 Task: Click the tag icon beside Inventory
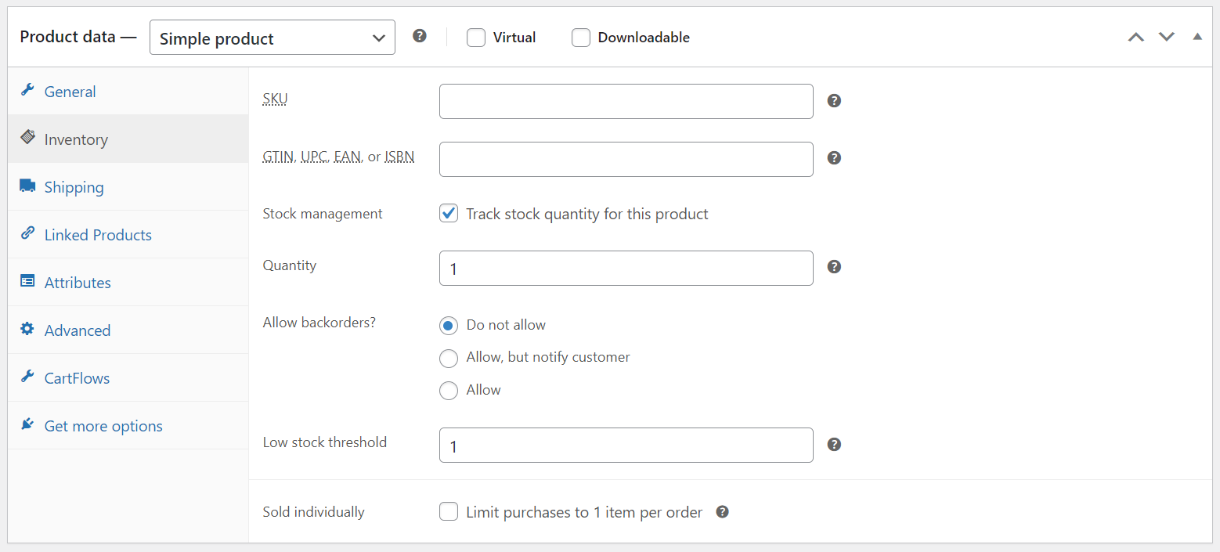[x=27, y=139]
